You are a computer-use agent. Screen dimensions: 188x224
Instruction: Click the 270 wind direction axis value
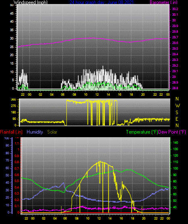pos(13,106)
